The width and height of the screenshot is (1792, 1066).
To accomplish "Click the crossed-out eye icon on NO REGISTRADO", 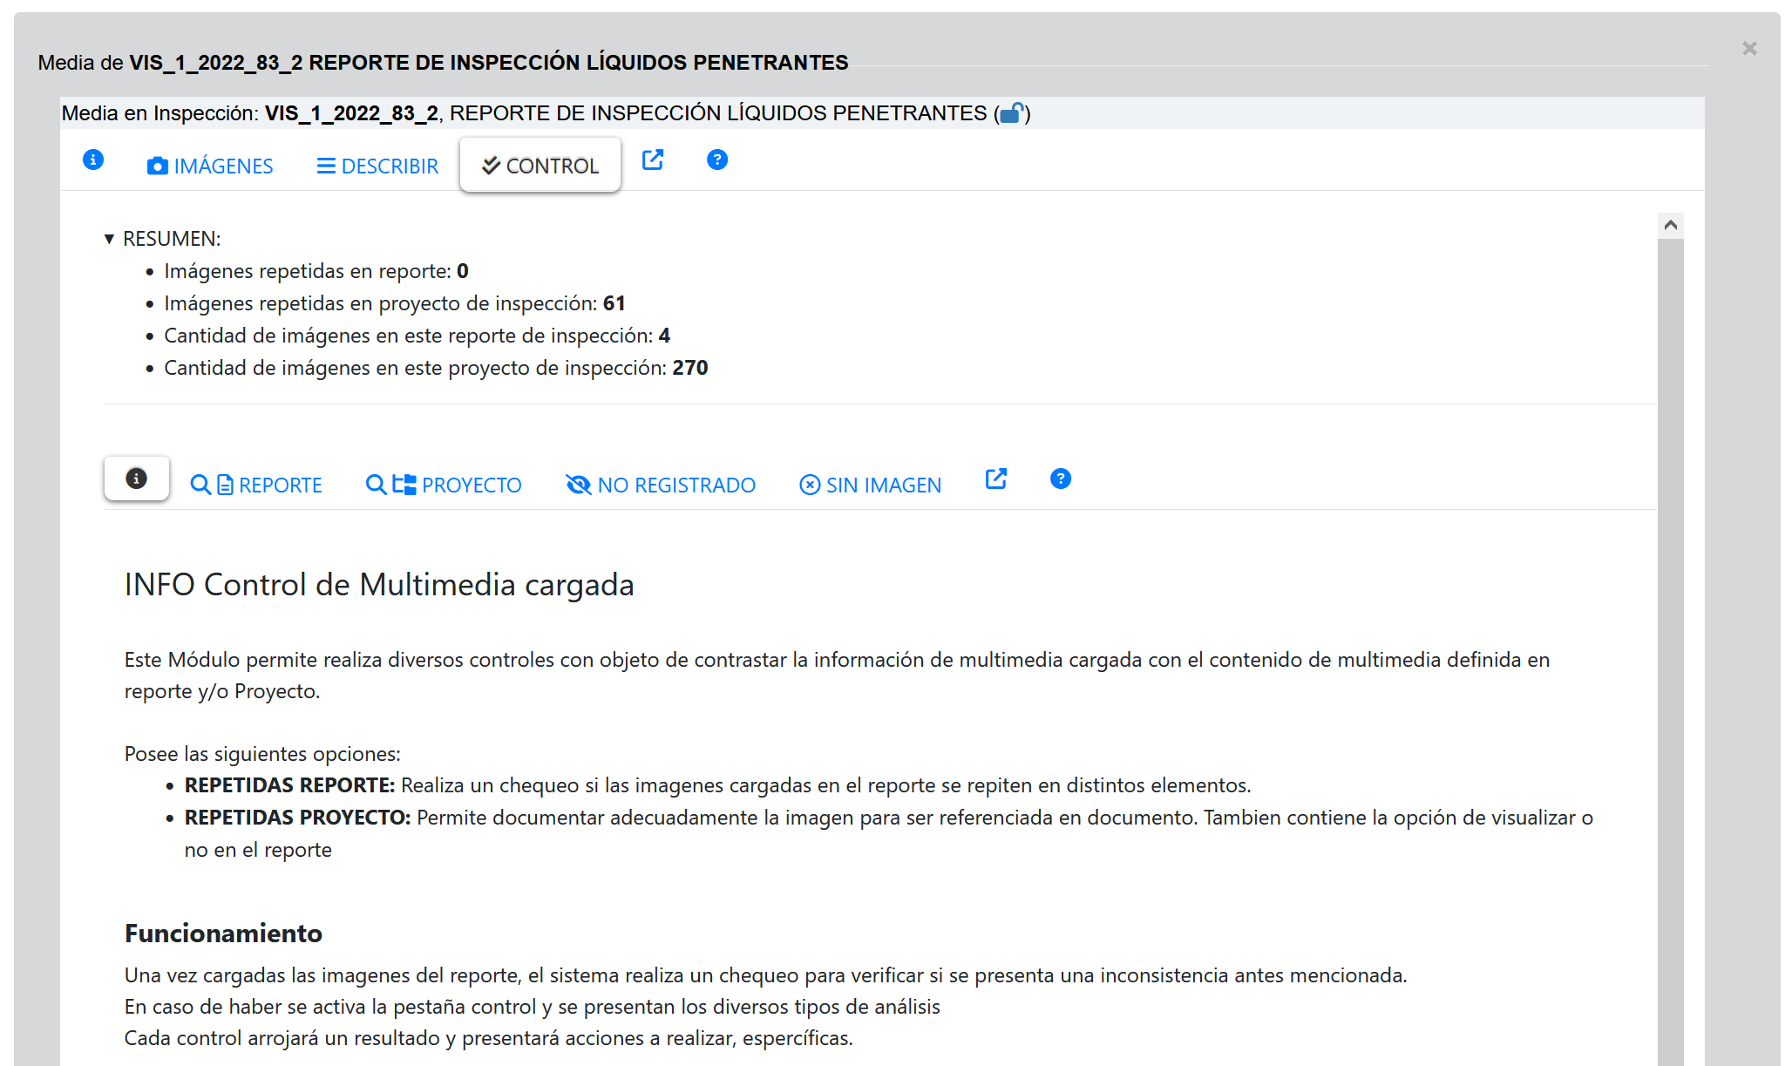I will 579,485.
